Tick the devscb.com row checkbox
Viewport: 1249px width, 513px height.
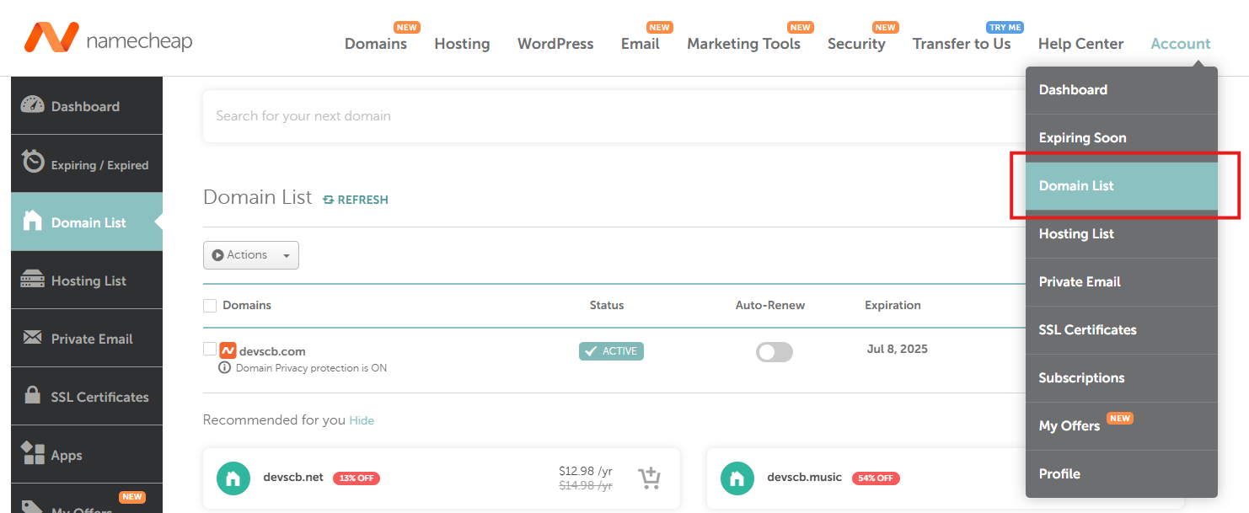(210, 349)
